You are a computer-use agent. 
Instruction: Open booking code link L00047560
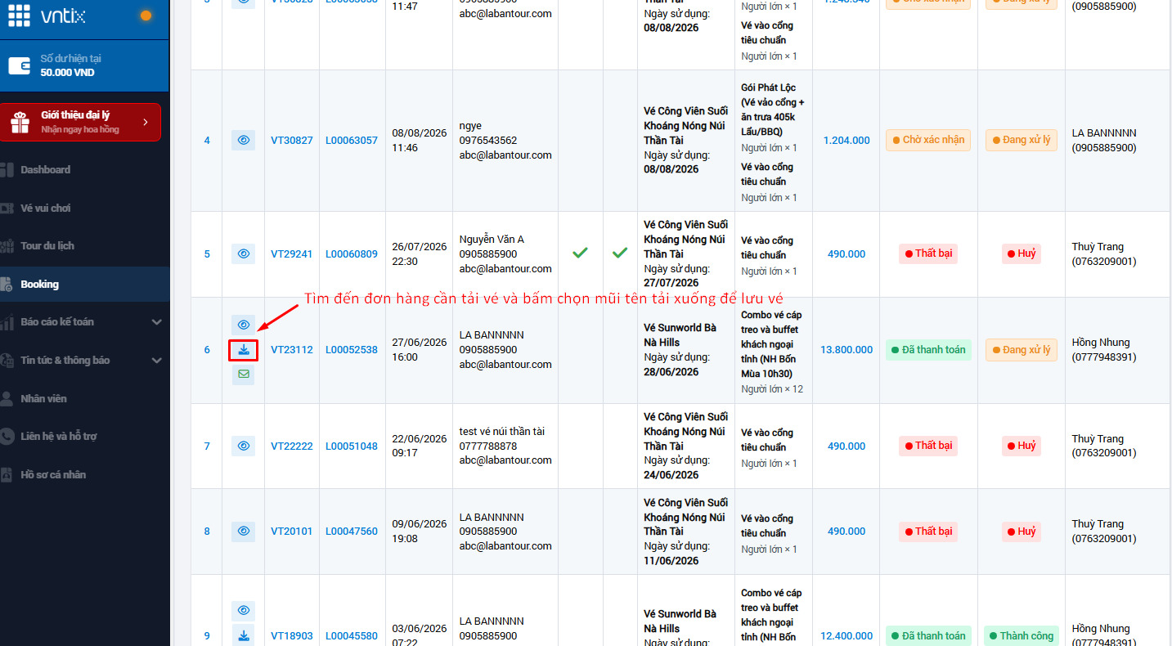pos(352,532)
